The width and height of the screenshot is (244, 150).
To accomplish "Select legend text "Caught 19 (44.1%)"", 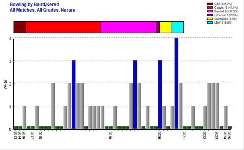I will coord(226,7).
